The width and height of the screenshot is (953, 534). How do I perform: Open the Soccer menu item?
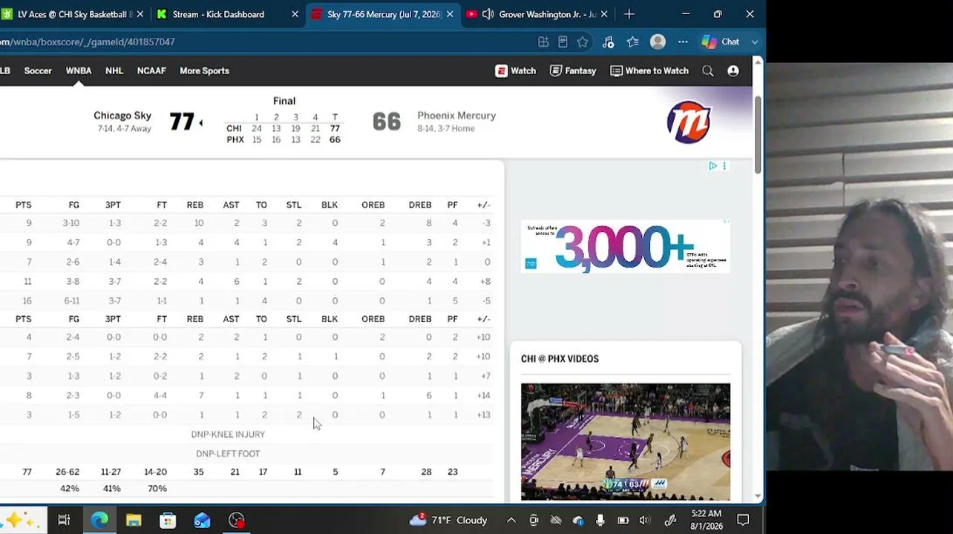[38, 71]
